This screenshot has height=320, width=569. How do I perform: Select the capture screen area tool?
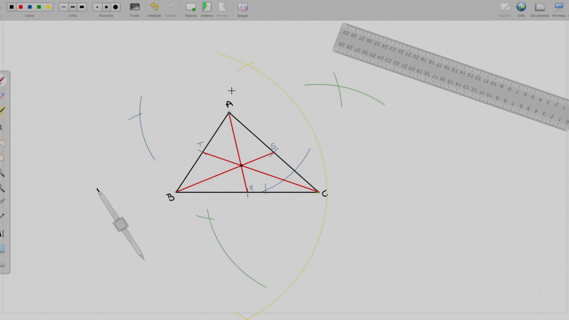coord(2,249)
